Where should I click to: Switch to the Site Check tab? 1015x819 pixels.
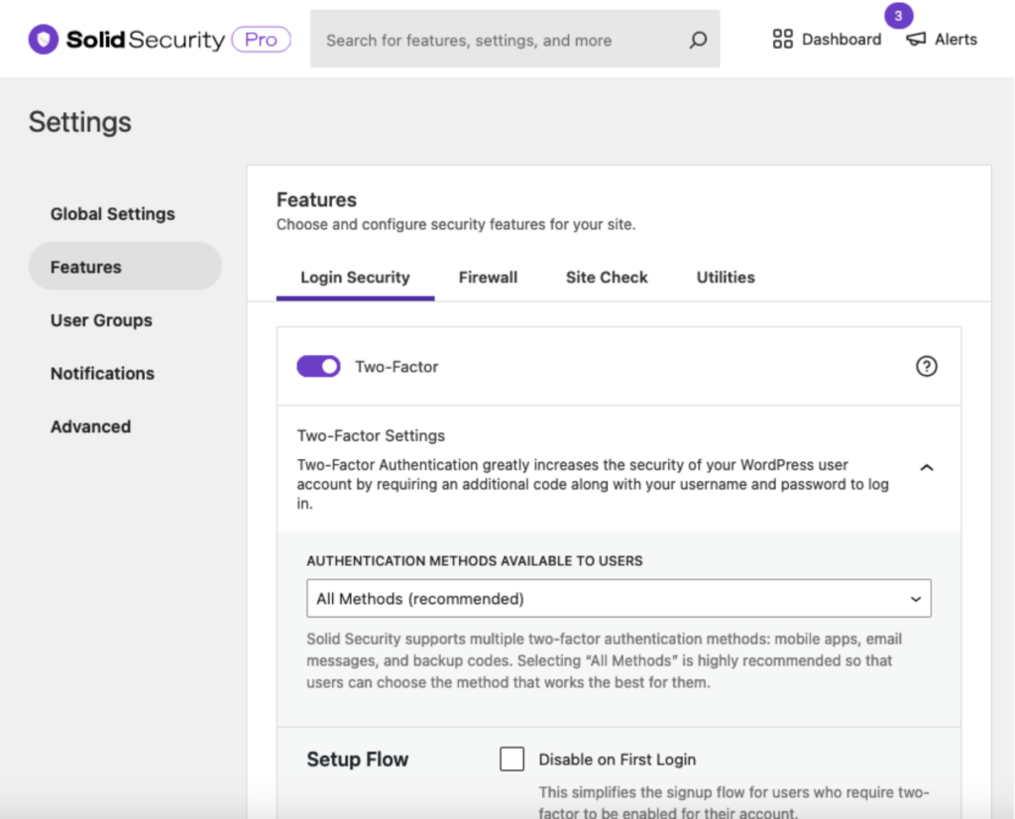point(607,278)
